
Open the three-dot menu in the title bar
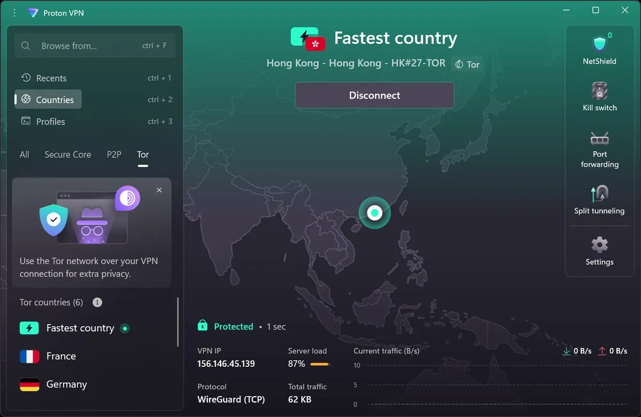[x=13, y=12]
